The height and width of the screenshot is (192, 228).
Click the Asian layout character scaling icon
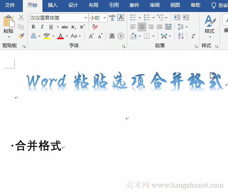click(x=164, y=36)
